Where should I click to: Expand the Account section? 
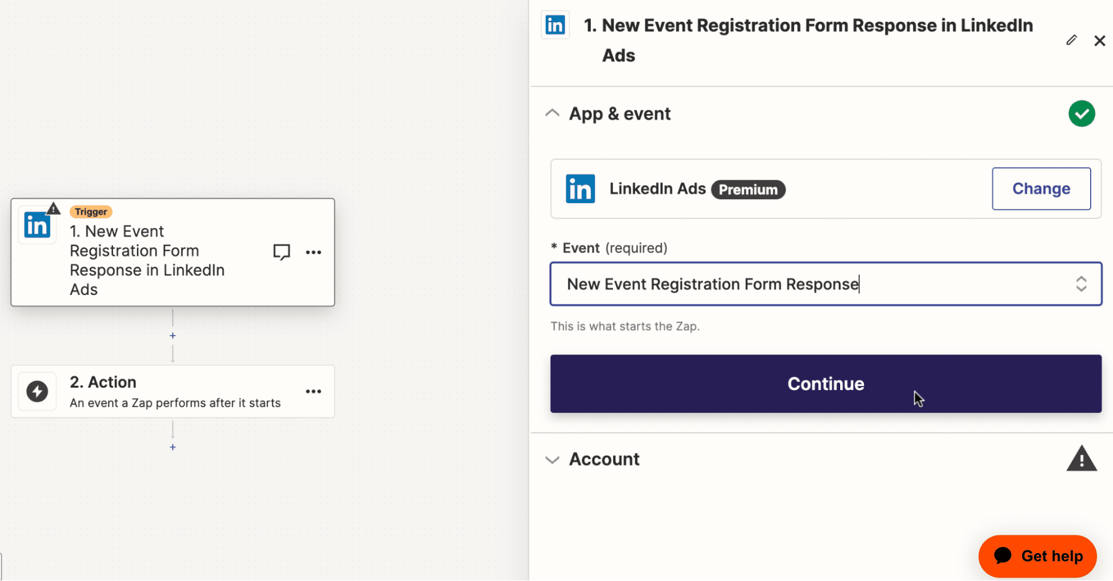552,460
